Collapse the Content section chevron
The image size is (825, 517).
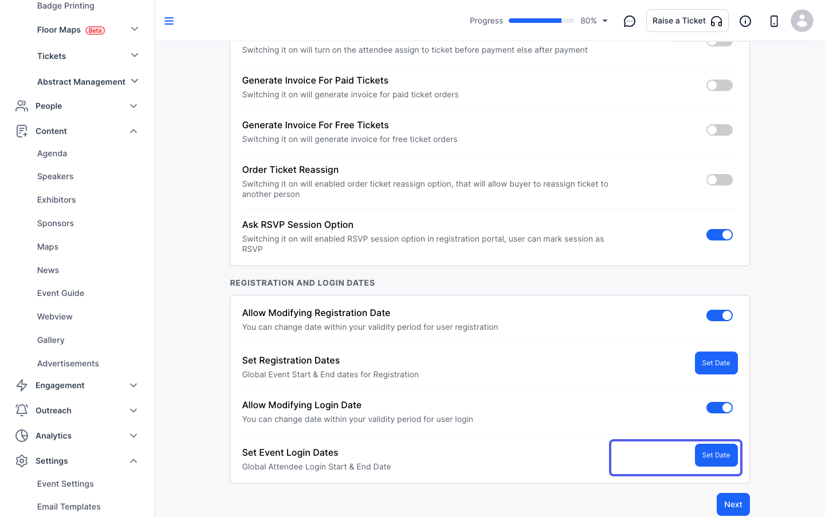[133, 131]
